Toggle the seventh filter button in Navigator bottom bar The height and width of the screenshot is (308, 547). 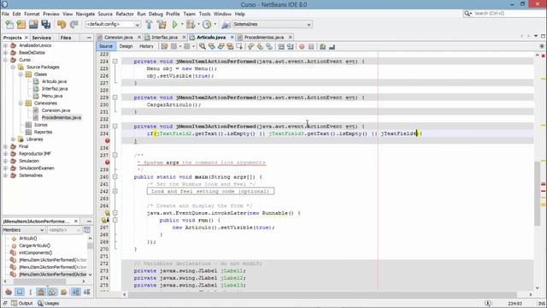tap(76, 292)
